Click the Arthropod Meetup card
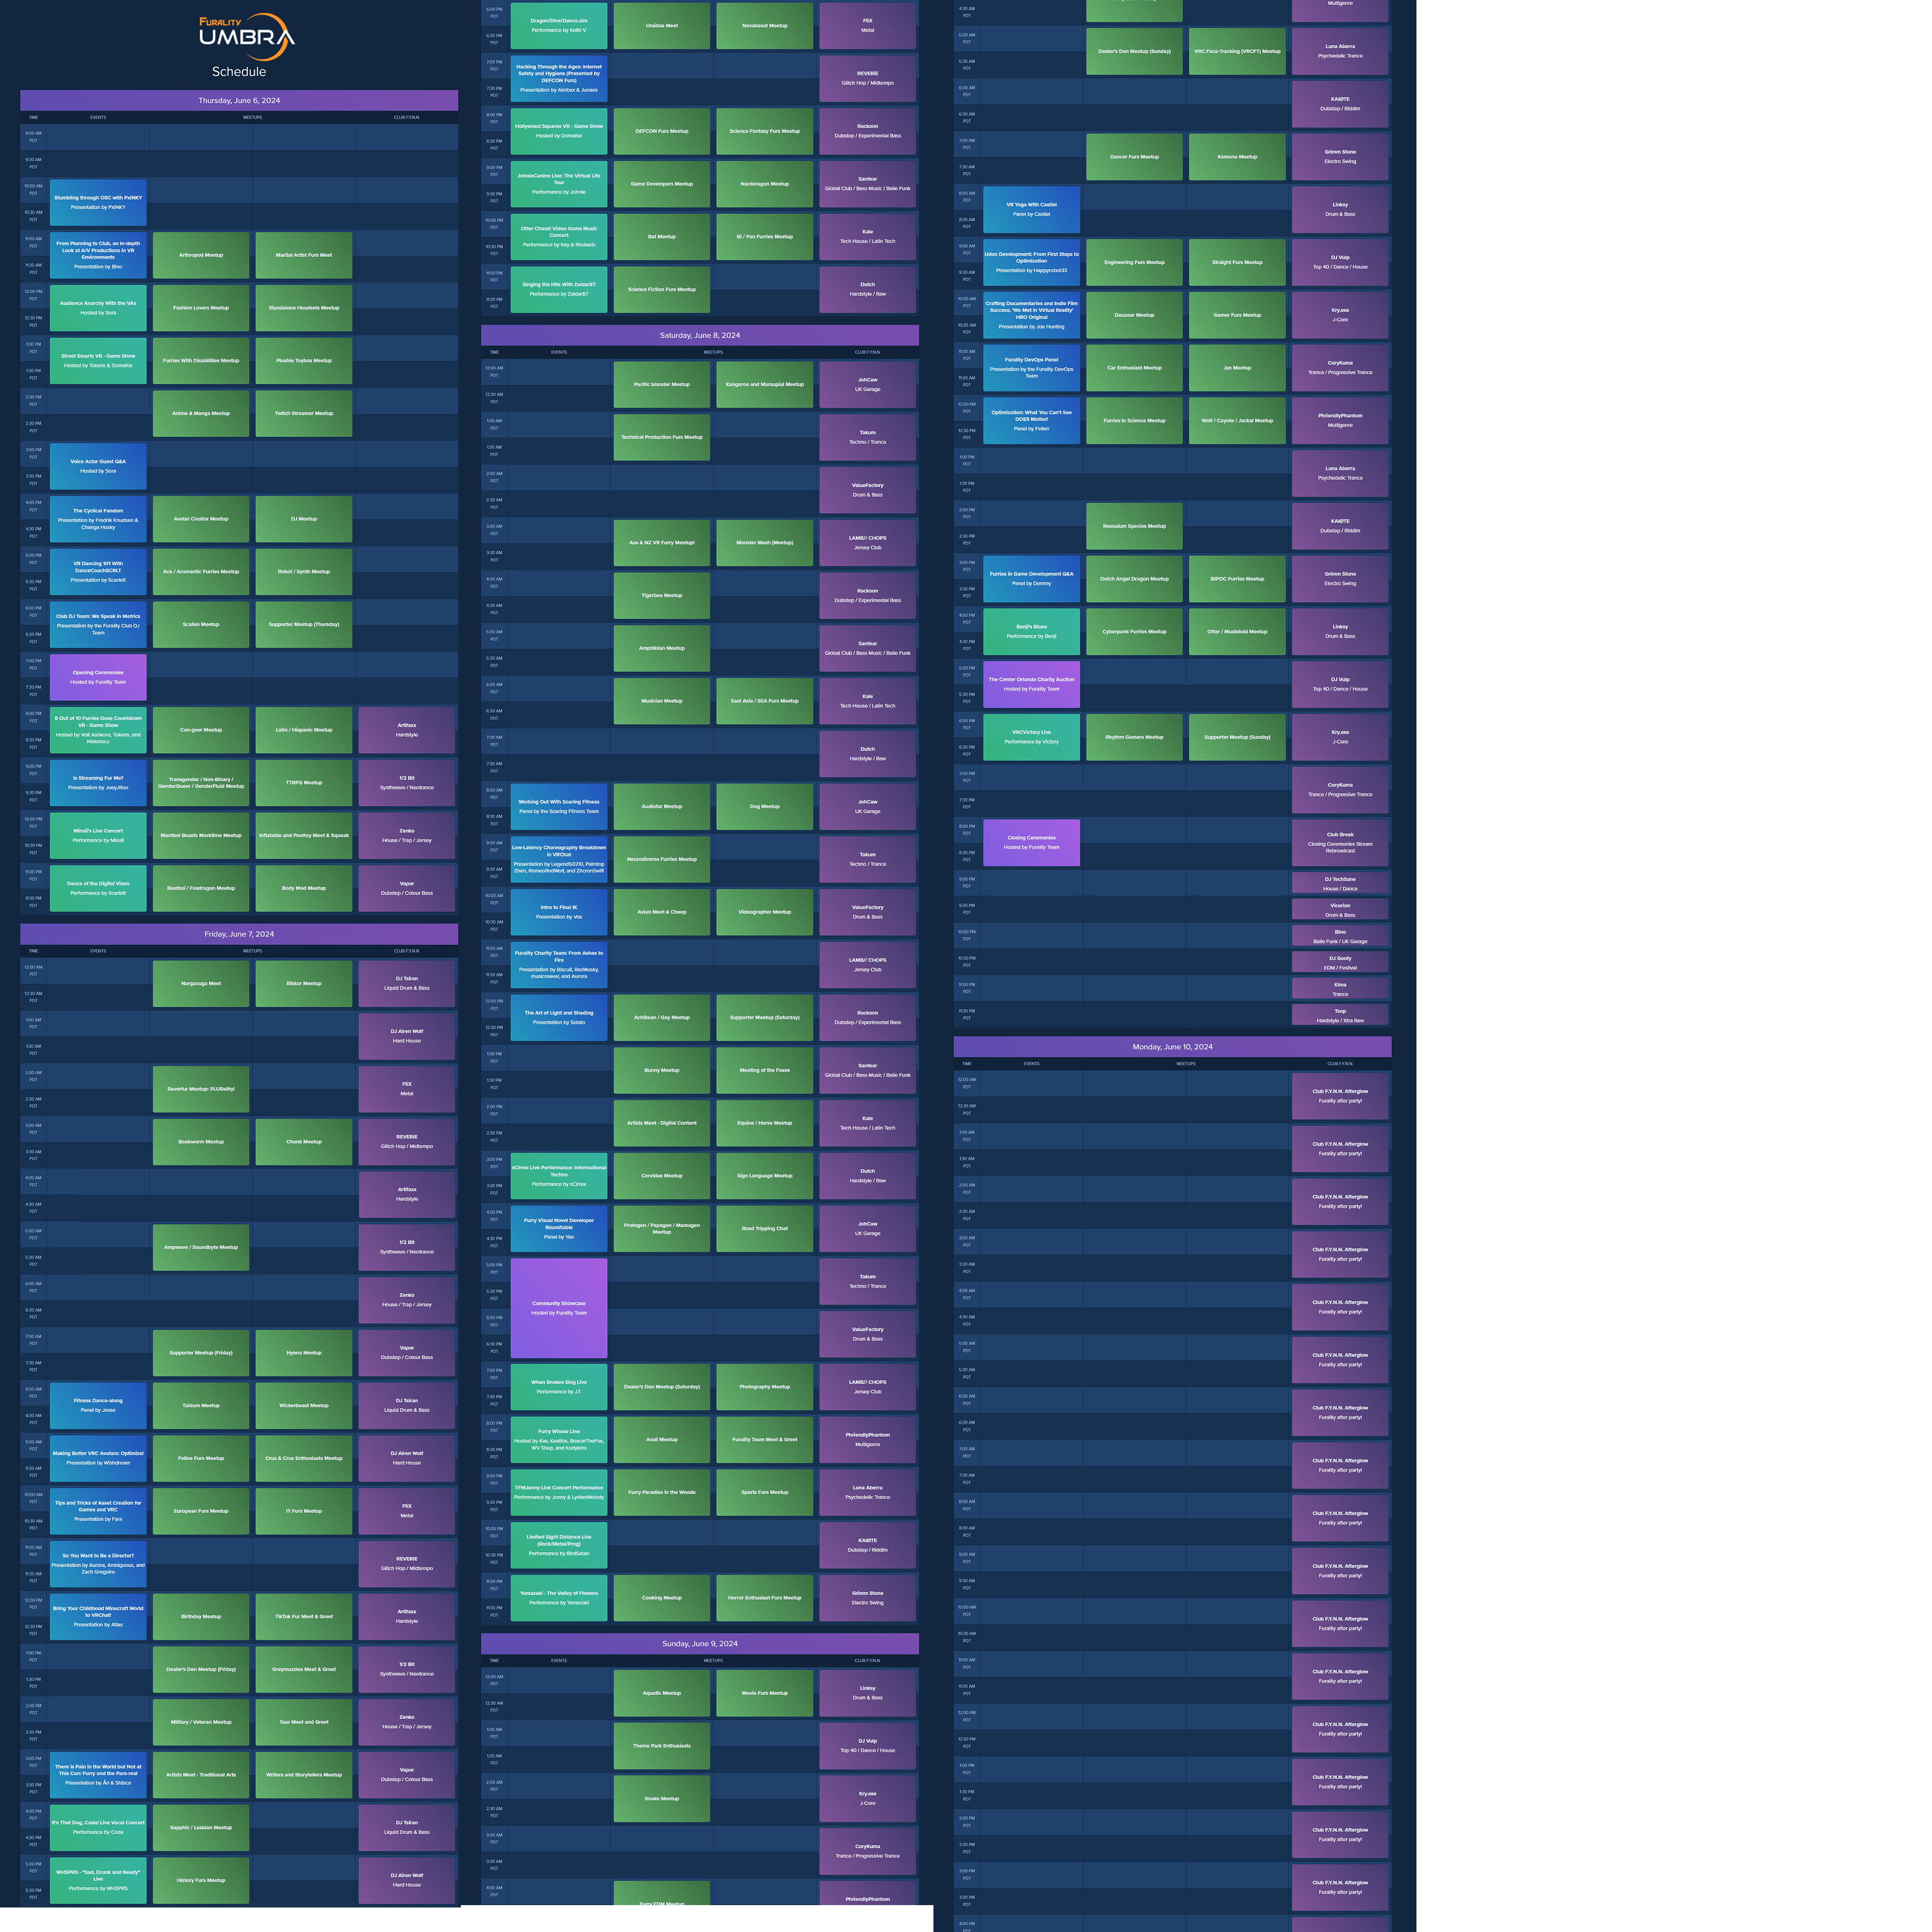This screenshot has width=1932, height=1932. (x=201, y=255)
